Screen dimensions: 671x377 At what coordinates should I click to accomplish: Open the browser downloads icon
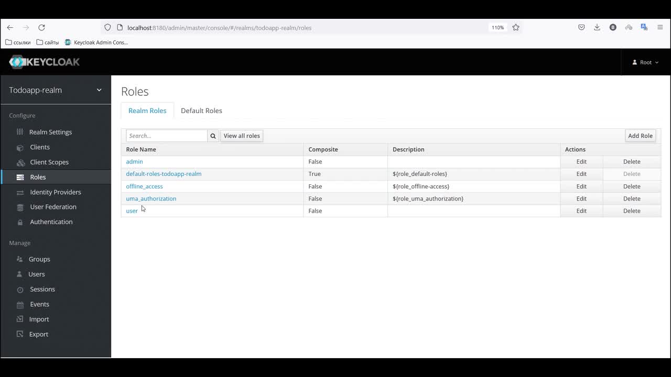point(597,27)
